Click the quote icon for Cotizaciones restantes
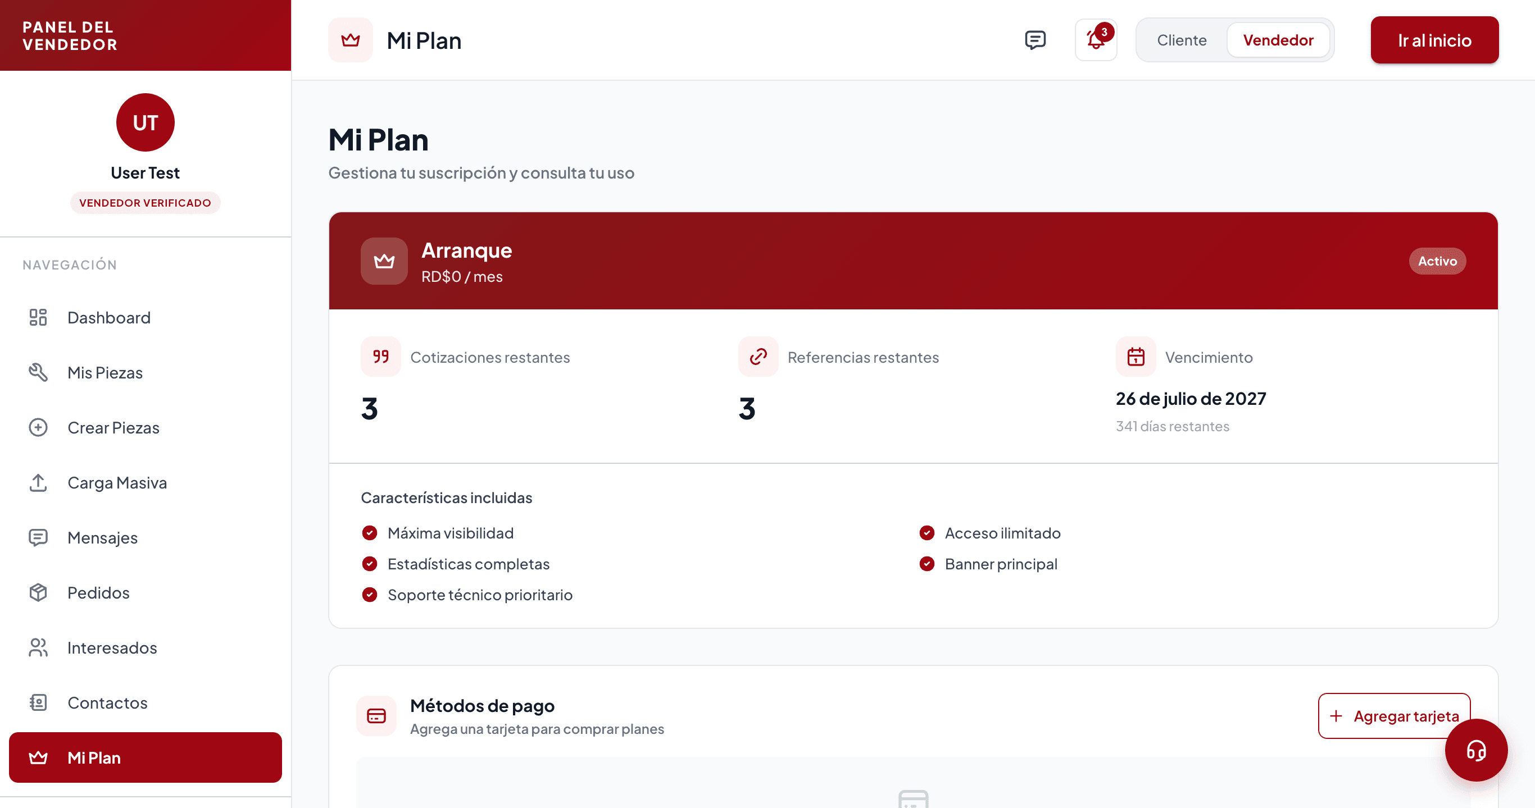The width and height of the screenshot is (1535, 808). pos(381,357)
